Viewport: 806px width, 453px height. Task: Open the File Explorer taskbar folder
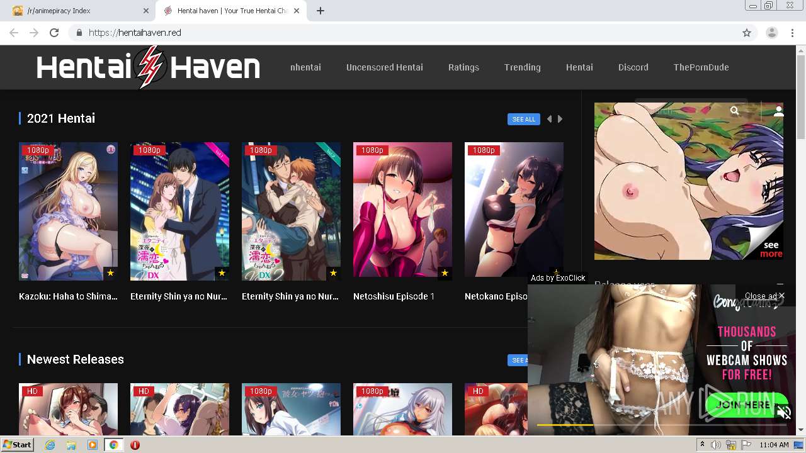click(x=71, y=445)
